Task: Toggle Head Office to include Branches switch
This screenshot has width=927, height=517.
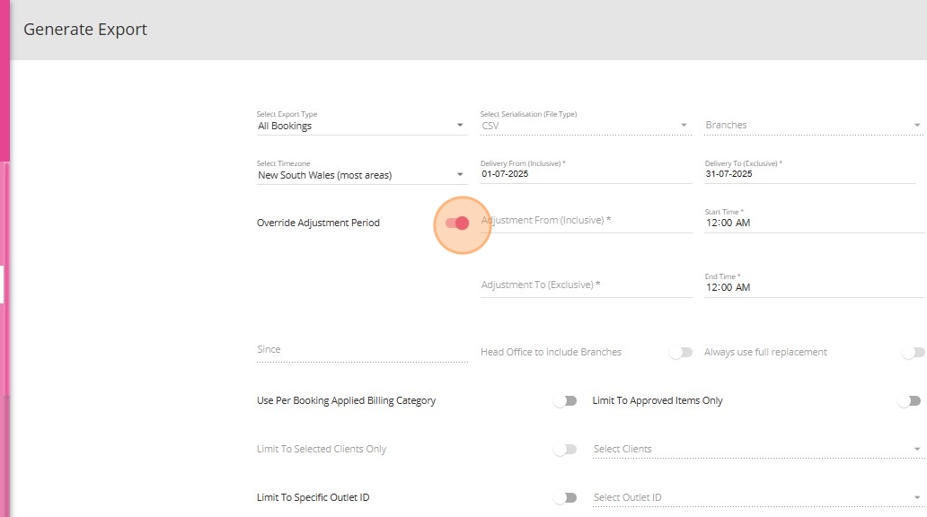Action: pyautogui.click(x=681, y=352)
